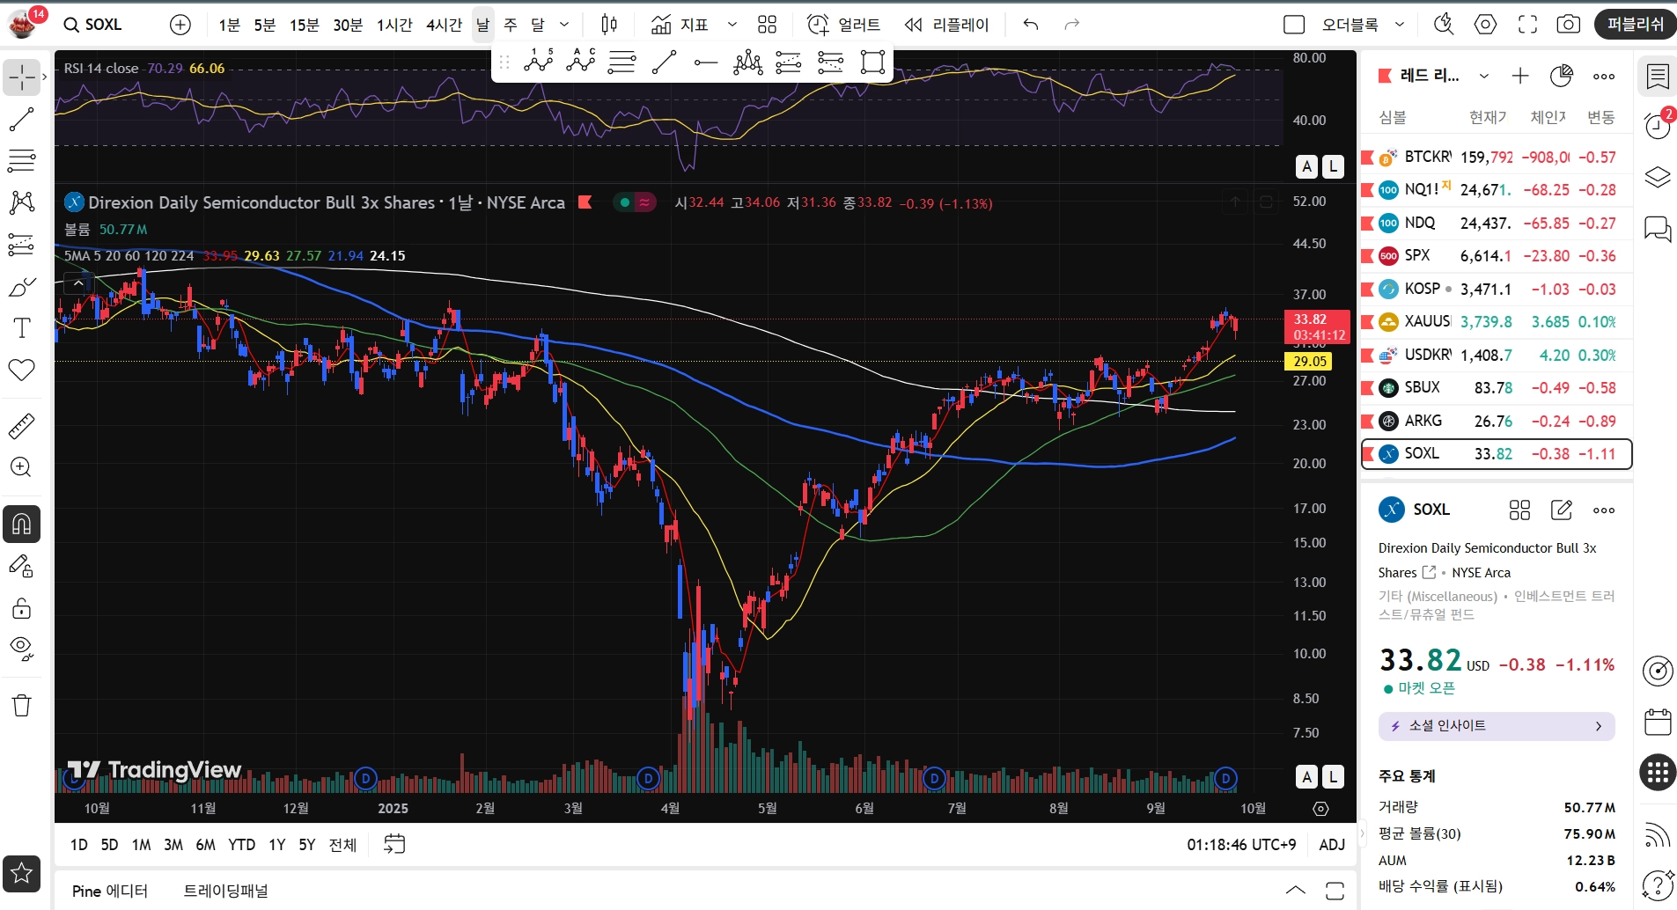The width and height of the screenshot is (1677, 910).
Task: Open the candlestick chart type selector
Action: (x=609, y=25)
